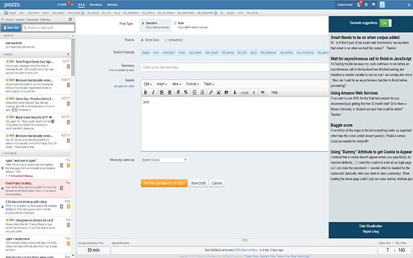Image resolution: width=413 pixels, height=258 pixels.
Task: Select the Question post type
Action: [143, 23]
